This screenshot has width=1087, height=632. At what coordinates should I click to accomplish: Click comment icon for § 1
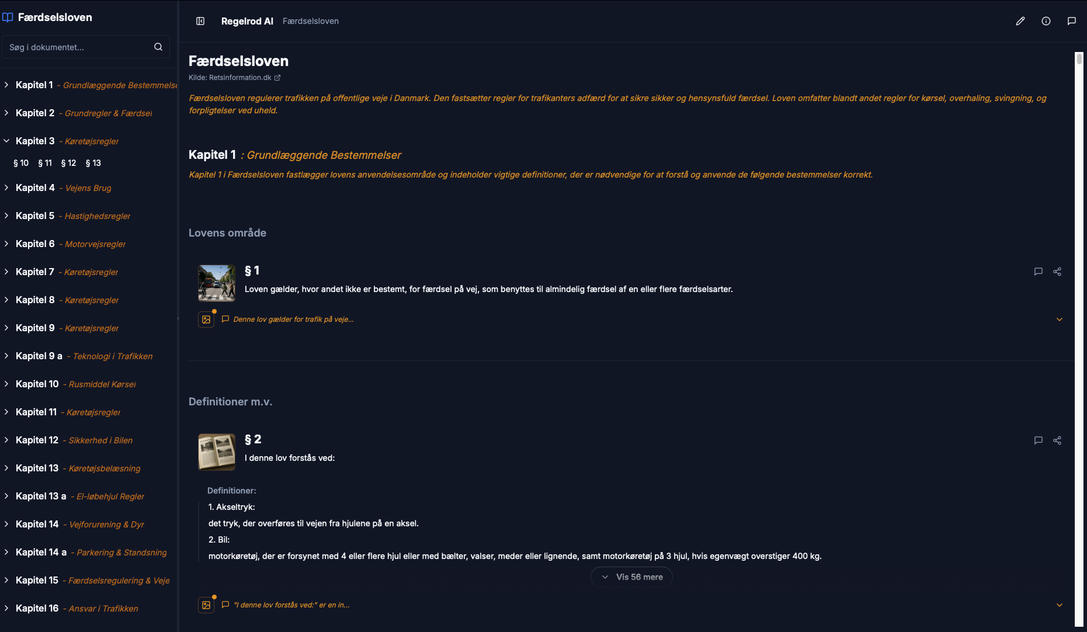coord(1039,272)
